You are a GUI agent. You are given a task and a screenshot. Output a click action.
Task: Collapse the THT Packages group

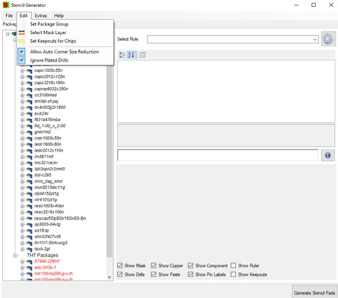(x=15, y=255)
